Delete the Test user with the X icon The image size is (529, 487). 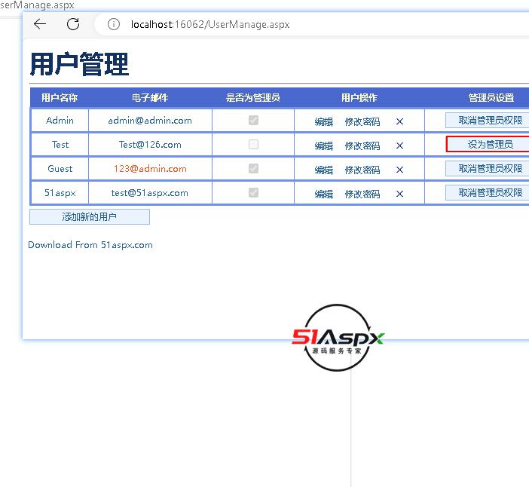click(399, 145)
